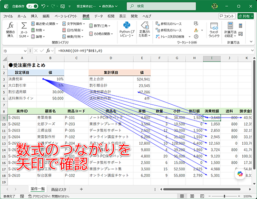Open the Undo history dropdown arrow
The image size is (257, 199).
[48, 6]
